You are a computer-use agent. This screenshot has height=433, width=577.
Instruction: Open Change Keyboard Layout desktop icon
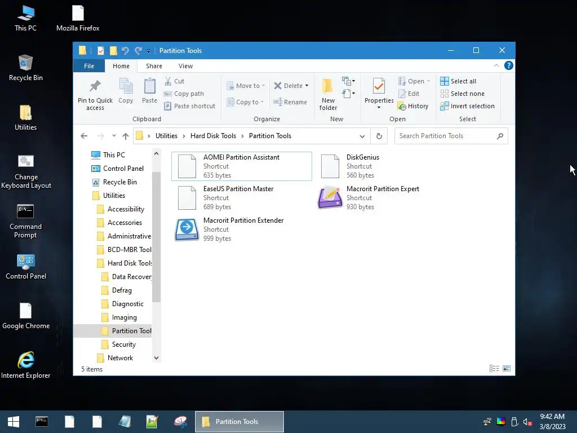point(26,171)
